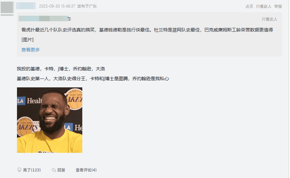290x178 pixels.
Task: Report the post via 举报
Action: 278,7
